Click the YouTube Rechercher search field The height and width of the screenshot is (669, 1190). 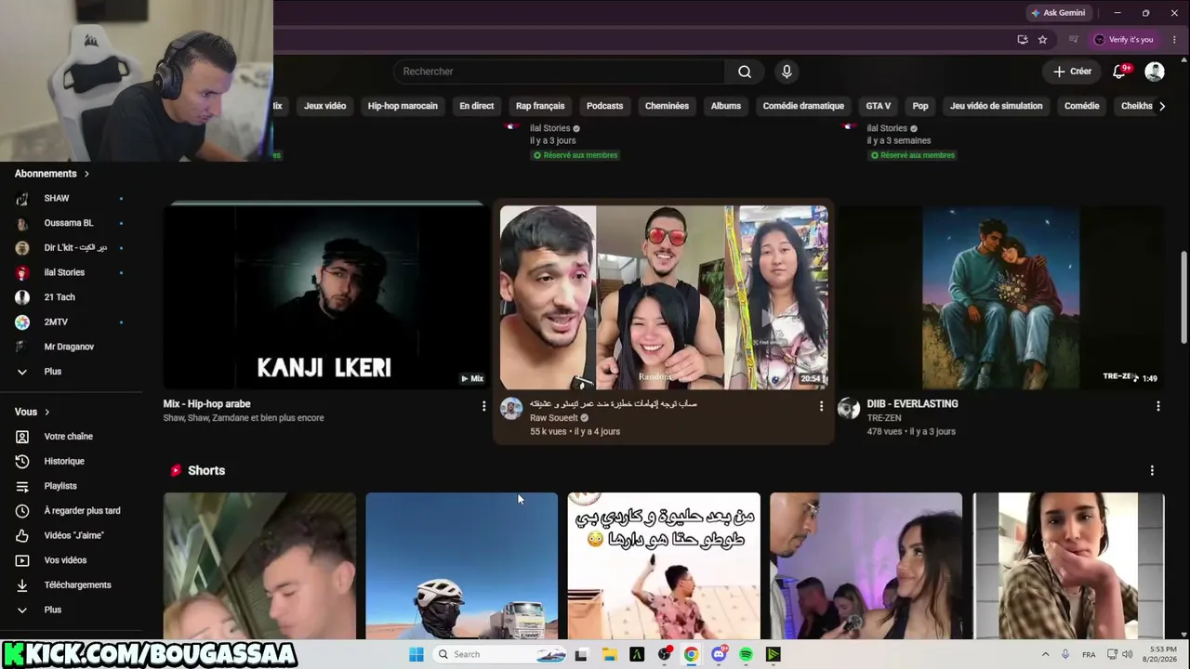coord(559,72)
